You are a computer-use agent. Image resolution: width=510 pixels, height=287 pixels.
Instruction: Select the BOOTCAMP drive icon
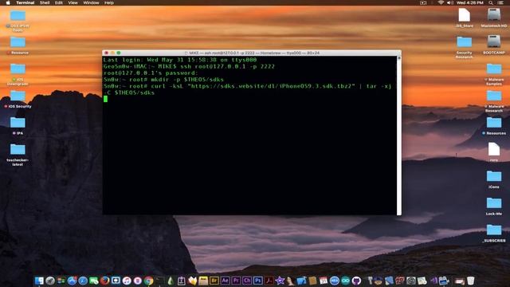(494, 45)
